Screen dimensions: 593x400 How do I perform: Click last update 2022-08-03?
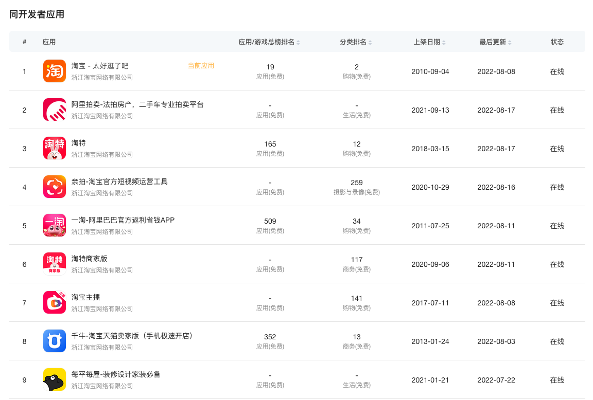[x=496, y=341]
